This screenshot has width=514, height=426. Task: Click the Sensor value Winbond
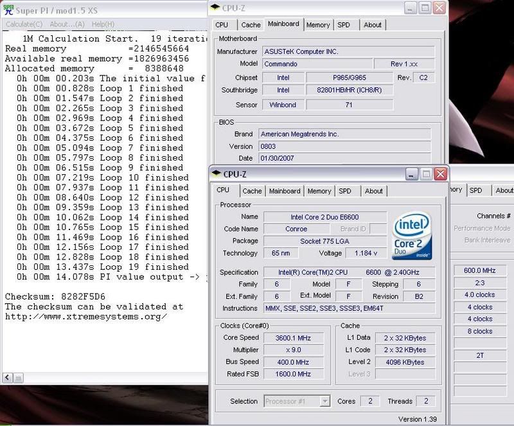point(283,105)
